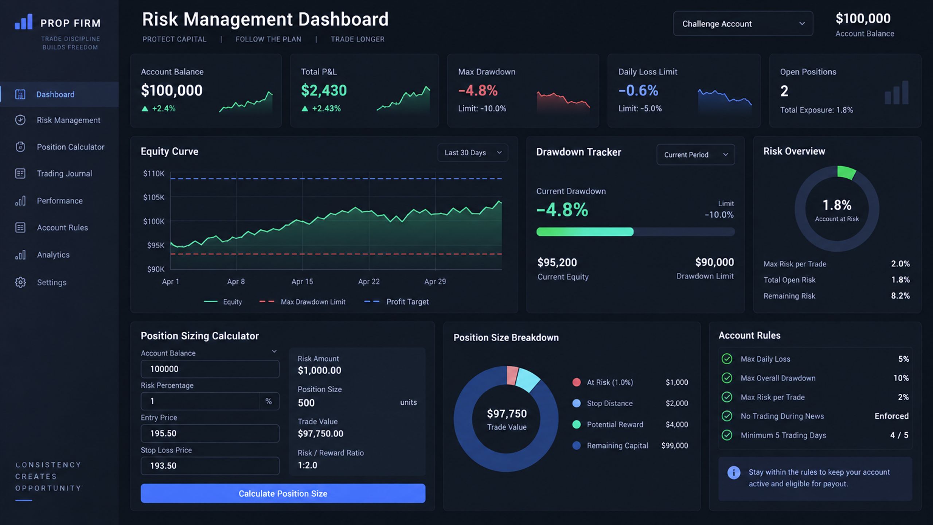Click the Current Drawdown progress bar
The width and height of the screenshot is (933, 525).
635,232
